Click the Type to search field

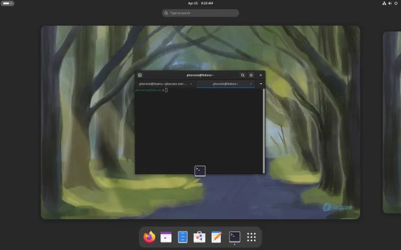[200, 13]
